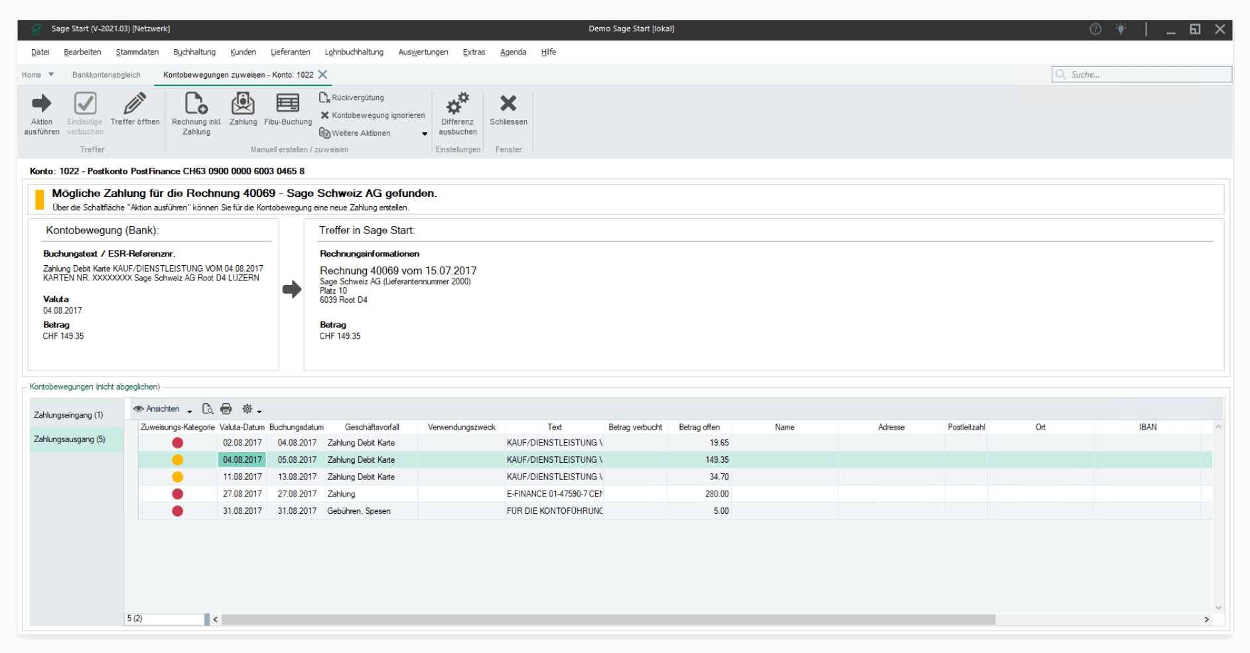
Task: Open the help question mark icon
Action: point(1095,29)
